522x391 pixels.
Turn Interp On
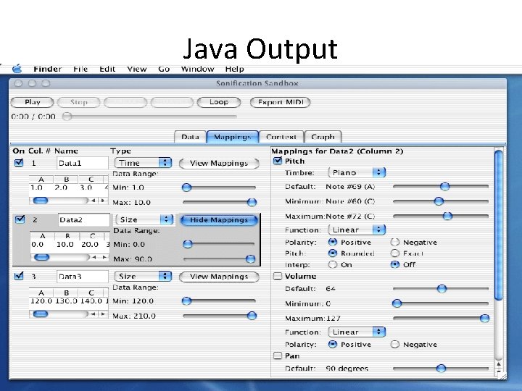[333, 265]
